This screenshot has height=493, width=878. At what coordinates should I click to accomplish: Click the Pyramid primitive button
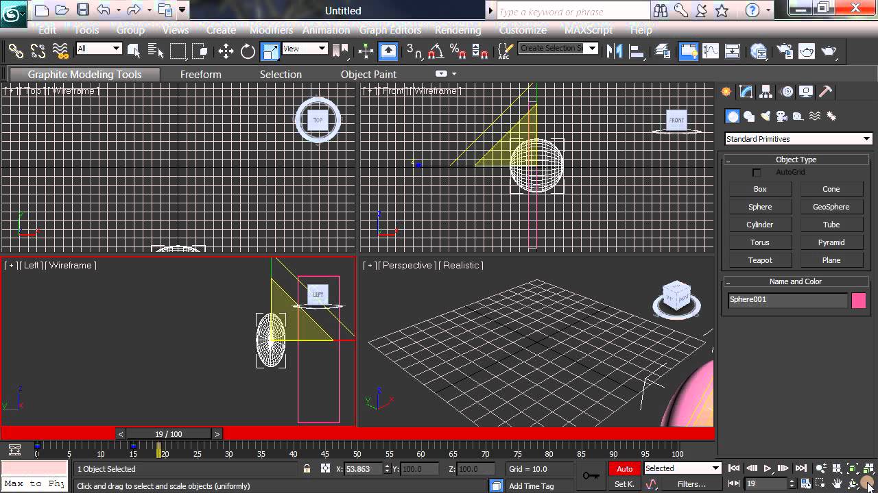[831, 242]
